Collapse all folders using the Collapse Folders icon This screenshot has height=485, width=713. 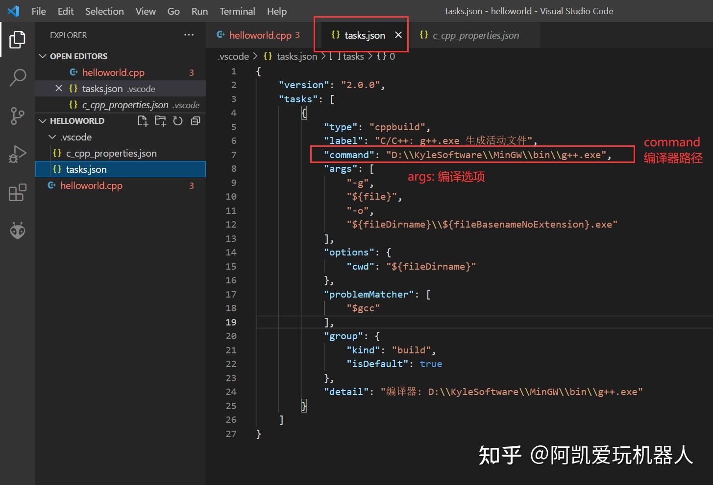click(196, 121)
